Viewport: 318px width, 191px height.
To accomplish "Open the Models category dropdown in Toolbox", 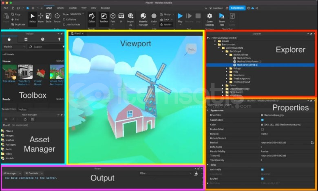I will (x=15, y=47).
